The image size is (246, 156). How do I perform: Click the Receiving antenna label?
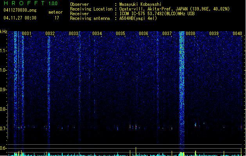pos(90,18)
